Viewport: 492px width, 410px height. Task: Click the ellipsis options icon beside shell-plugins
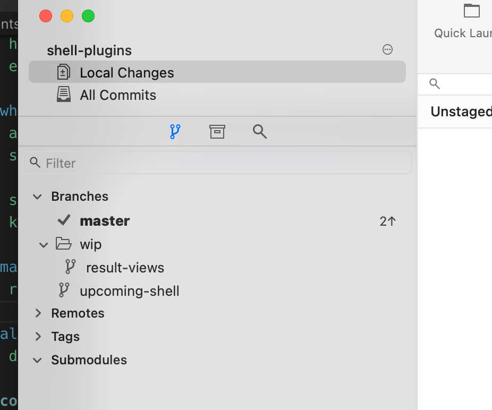click(x=387, y=49)
